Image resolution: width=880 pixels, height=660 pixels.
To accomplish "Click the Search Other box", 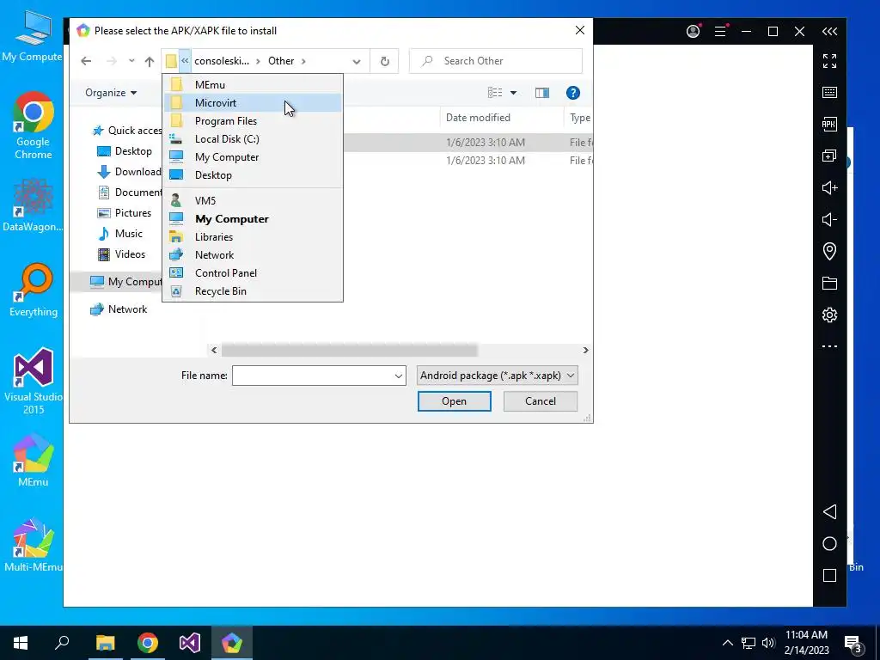I will [x=496, y=61].
